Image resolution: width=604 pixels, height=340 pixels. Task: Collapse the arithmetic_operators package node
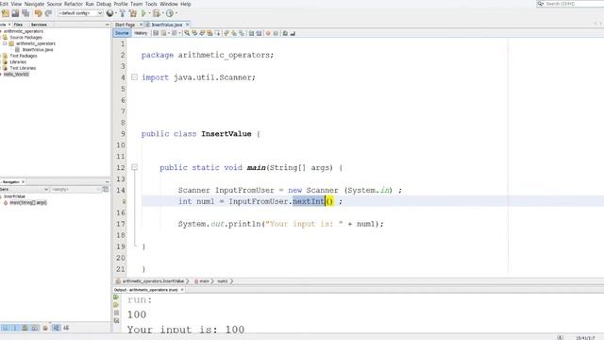pos(5,43)
